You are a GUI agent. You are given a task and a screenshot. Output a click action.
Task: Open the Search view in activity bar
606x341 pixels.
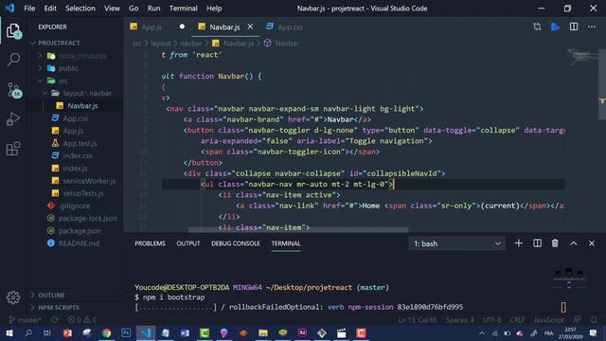13,60
